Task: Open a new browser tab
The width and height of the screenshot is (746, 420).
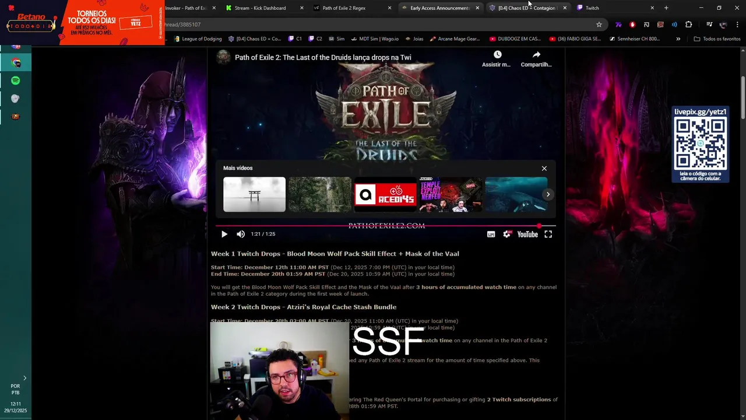Action: tap(666, 8)
